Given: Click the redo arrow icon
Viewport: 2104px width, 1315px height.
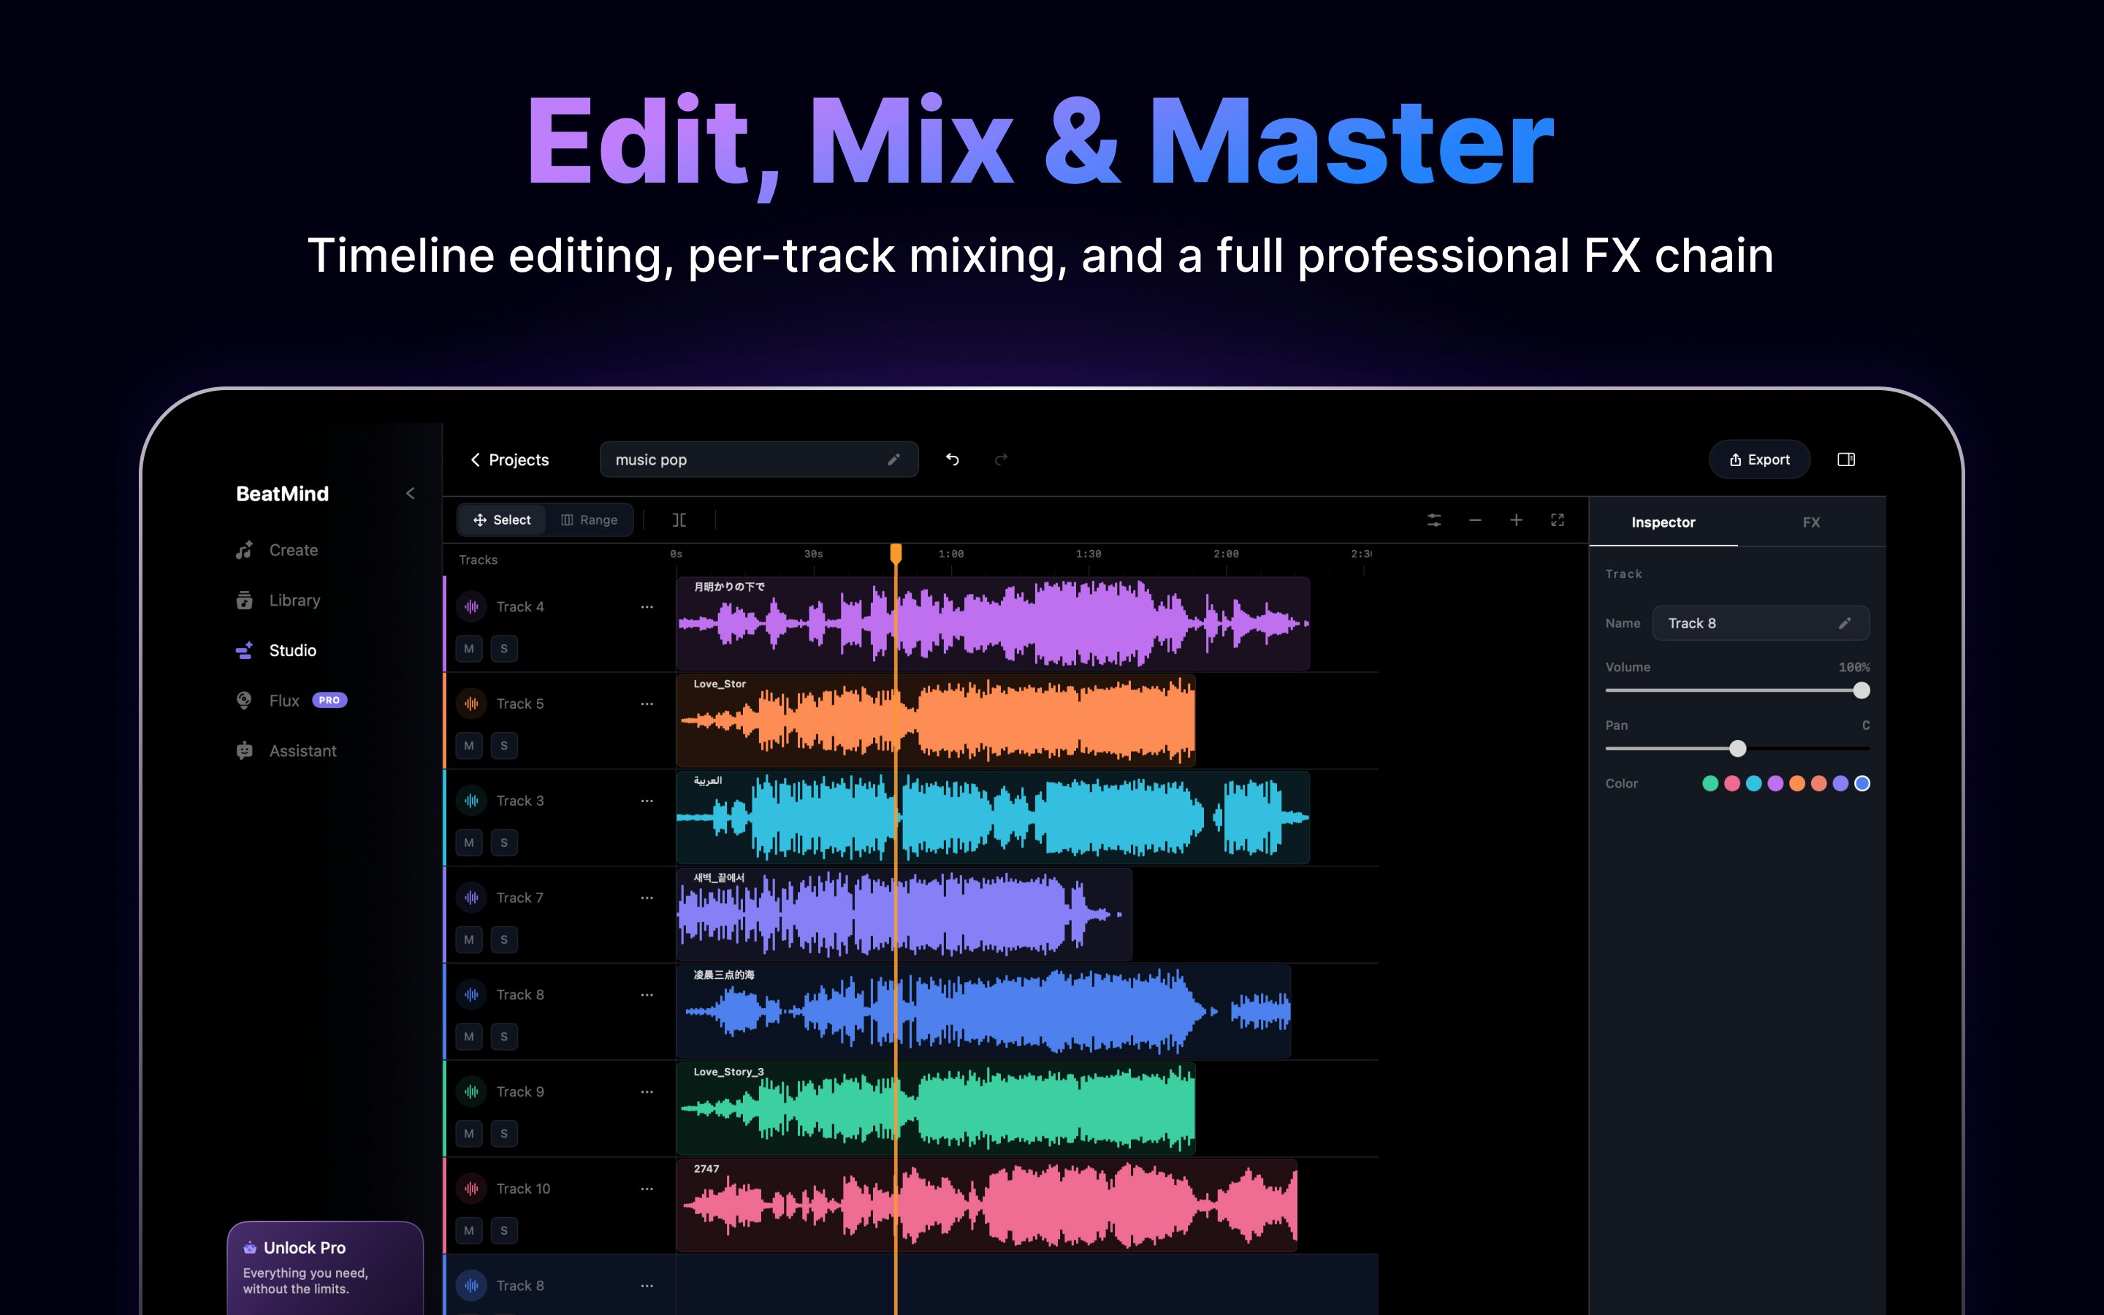Looking at the screenshot, I should (1001, 460).
